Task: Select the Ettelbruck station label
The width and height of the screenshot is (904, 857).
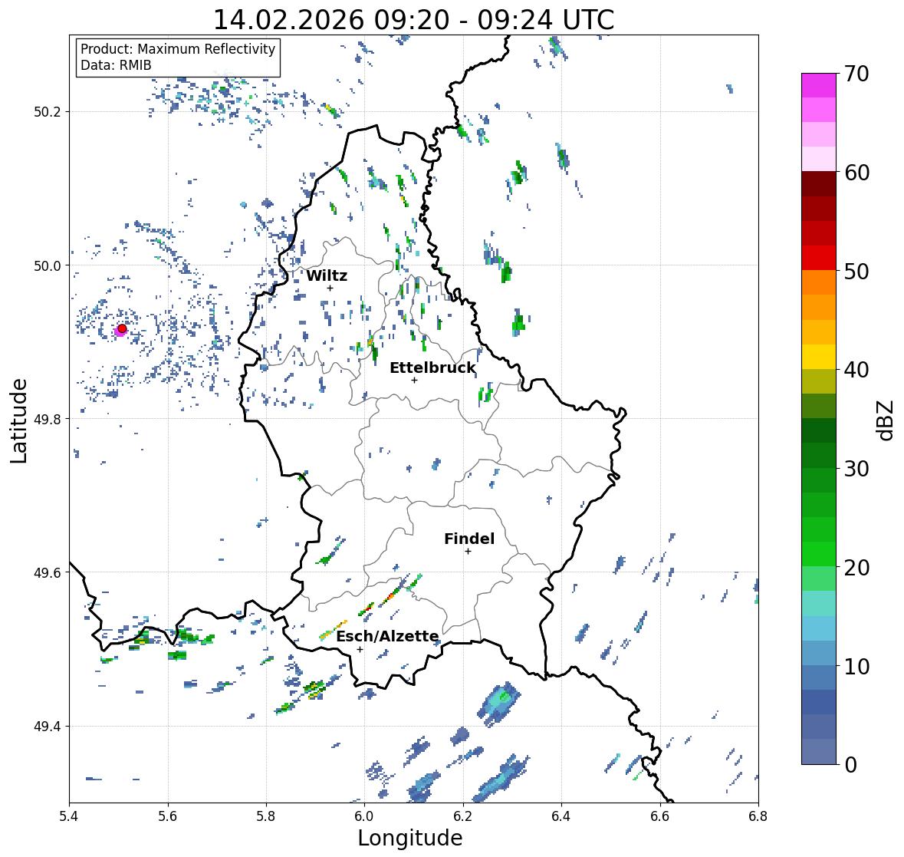Action: 432,368
